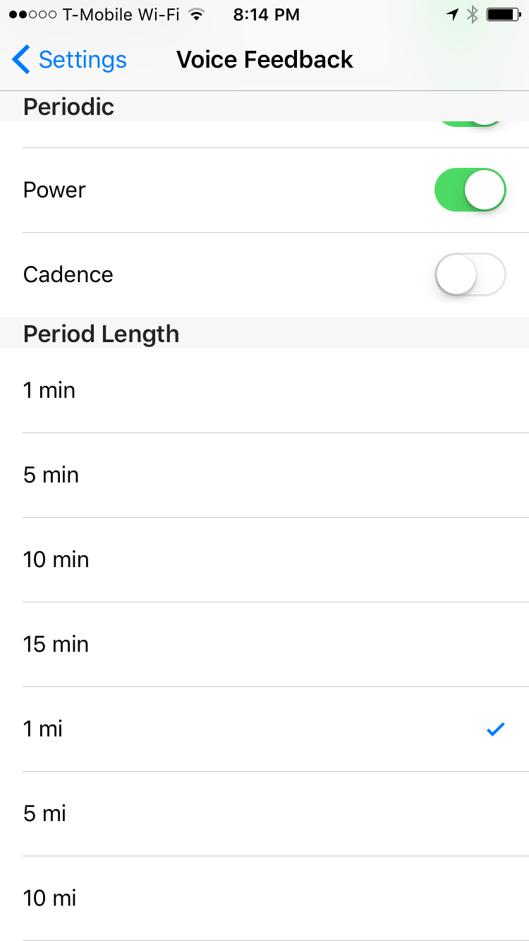Tap the battery indicator icon
529x941 pixels.
(504, 15)
